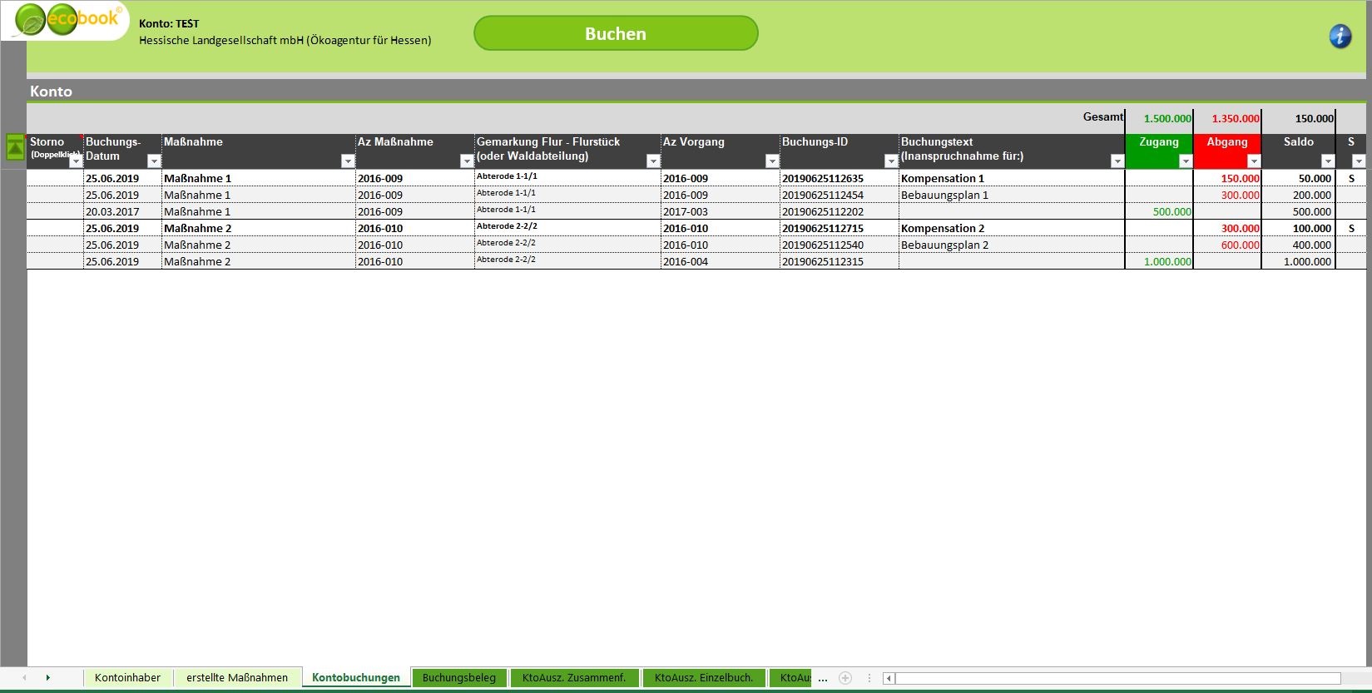Open the Buchungs-Datum filter dropdown

point(153,161)
